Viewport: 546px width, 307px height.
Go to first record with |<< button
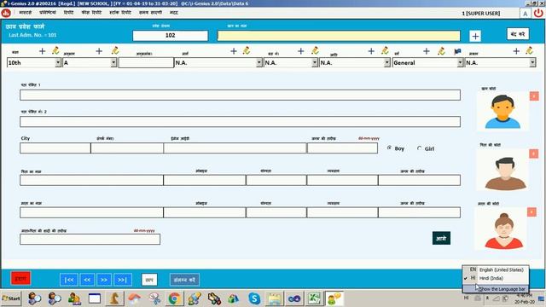[69, 280]
